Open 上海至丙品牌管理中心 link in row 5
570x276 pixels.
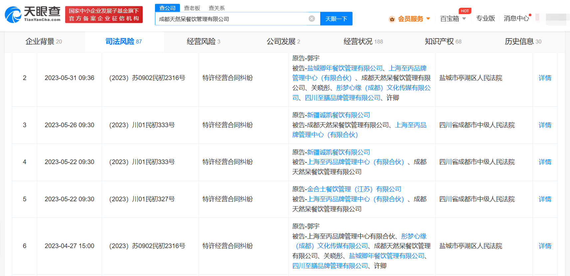pyautogui.click(x=356, y=199)
